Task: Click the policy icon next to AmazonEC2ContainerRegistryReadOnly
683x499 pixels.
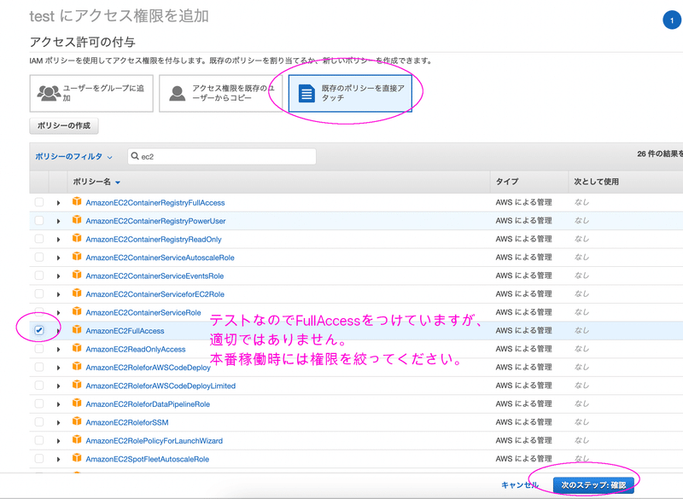Action: tap(77, 238)
